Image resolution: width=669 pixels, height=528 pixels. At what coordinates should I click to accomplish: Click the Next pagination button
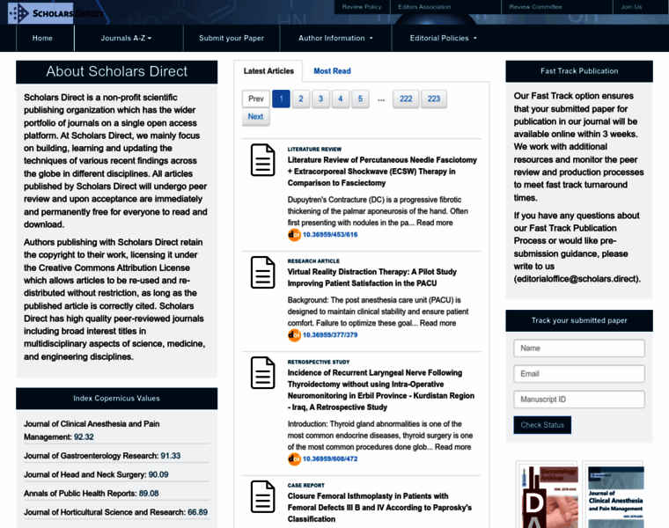tap(255, 117)
